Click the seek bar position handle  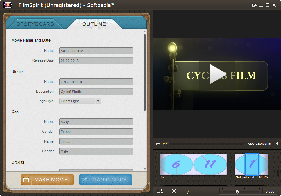(167, 144)
